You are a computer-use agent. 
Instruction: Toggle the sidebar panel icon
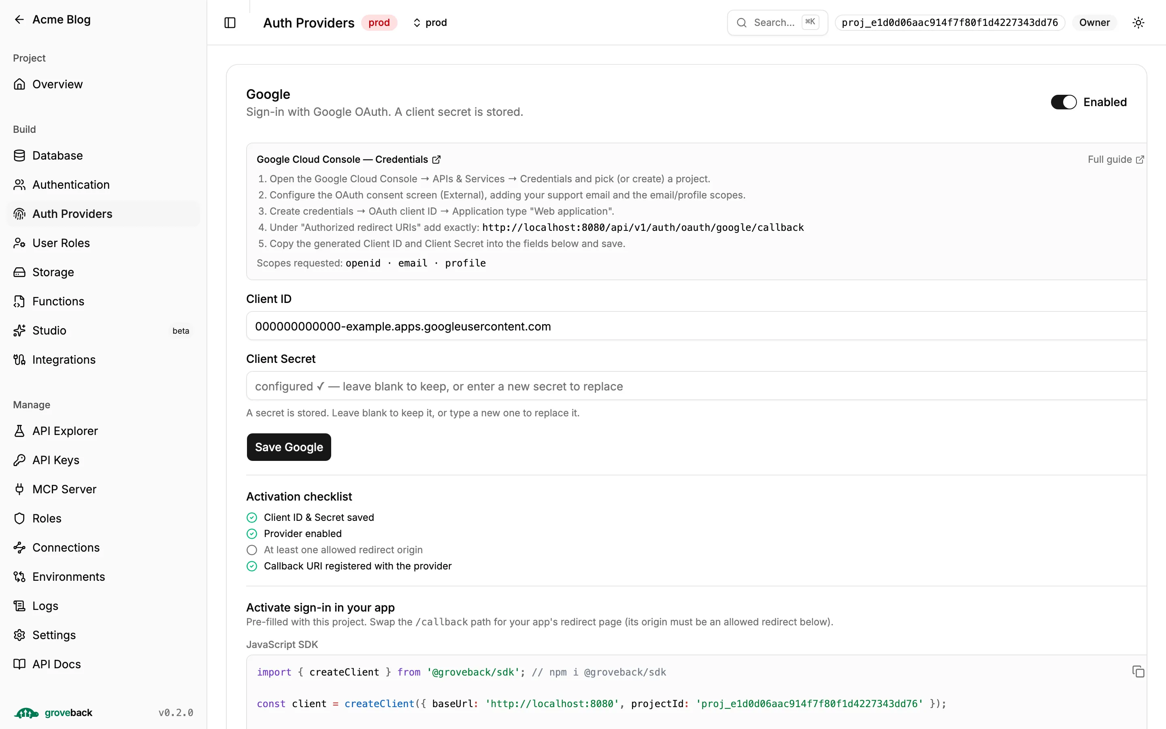point(230,23)
